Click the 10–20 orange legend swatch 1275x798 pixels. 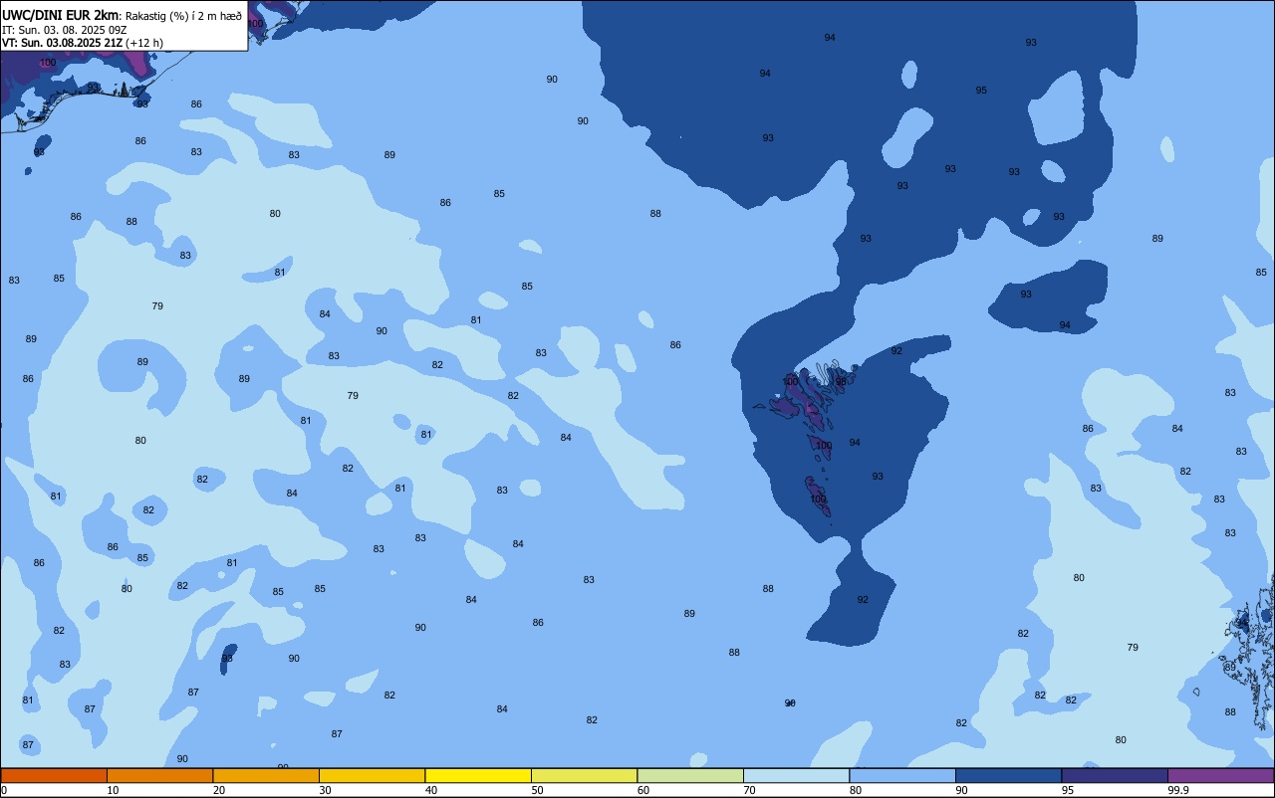[x=159, y=775]
